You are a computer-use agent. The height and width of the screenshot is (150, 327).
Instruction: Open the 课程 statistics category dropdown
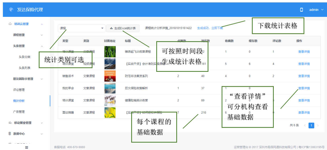(81, 28)
